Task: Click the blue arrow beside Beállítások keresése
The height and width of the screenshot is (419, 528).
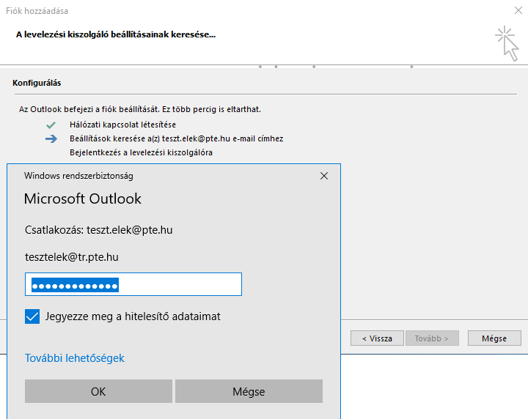Action: tap(51, 138)
